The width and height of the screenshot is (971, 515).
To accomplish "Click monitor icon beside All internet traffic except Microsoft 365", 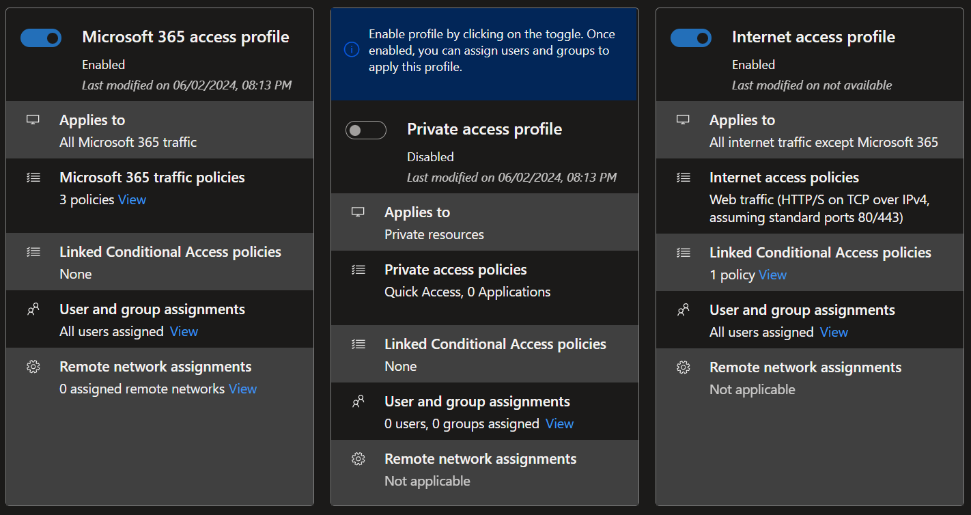I will pyautogui.click(x=683, y=120).
